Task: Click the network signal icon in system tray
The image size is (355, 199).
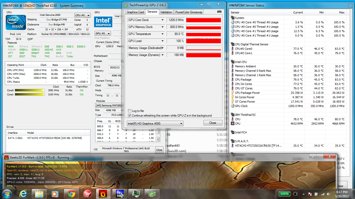Action: (322, 194)
